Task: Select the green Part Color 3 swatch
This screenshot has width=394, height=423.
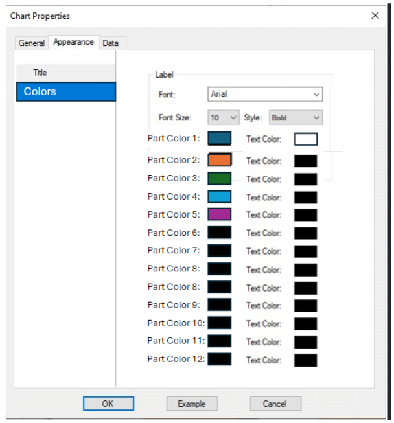Action: coord(219,178)
